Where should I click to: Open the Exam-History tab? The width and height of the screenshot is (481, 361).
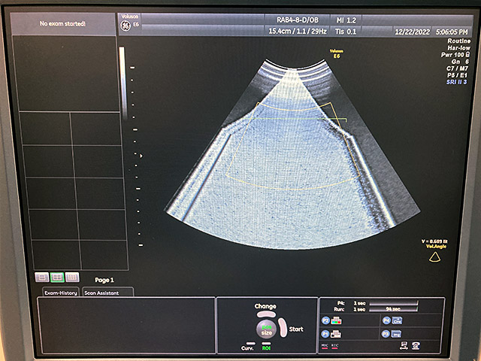(61, 293)
